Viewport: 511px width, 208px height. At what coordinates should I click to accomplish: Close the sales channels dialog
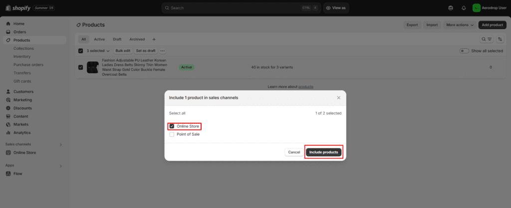[x=339, y=98]
